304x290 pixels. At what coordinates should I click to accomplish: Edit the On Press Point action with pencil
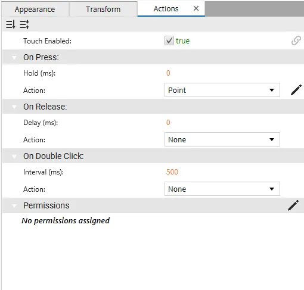pyautogui.click(x=296, y=90)
